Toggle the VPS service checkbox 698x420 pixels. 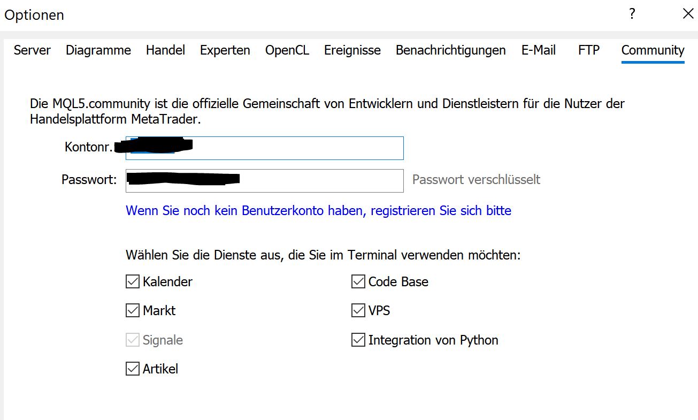coord(358,310)
